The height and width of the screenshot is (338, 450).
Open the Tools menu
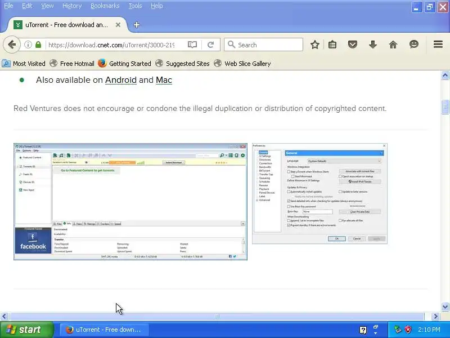135,6
